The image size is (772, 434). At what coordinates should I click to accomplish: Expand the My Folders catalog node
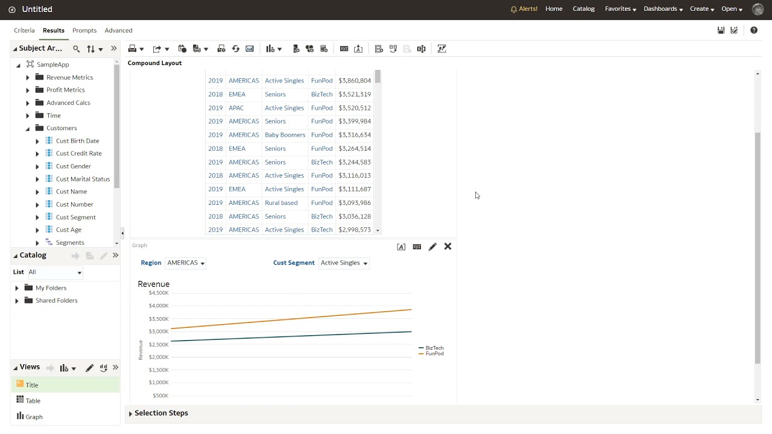click(17, 288)
